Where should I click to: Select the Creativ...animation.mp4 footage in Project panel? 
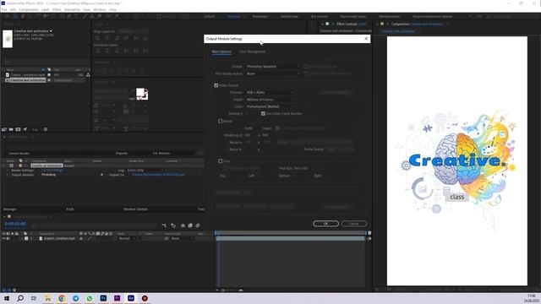pos(27,75)
